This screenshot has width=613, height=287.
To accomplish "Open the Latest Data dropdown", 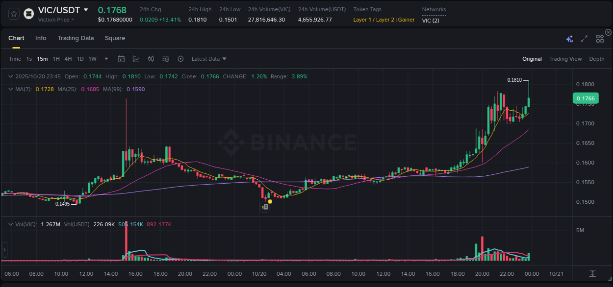I will coord(208,59).
